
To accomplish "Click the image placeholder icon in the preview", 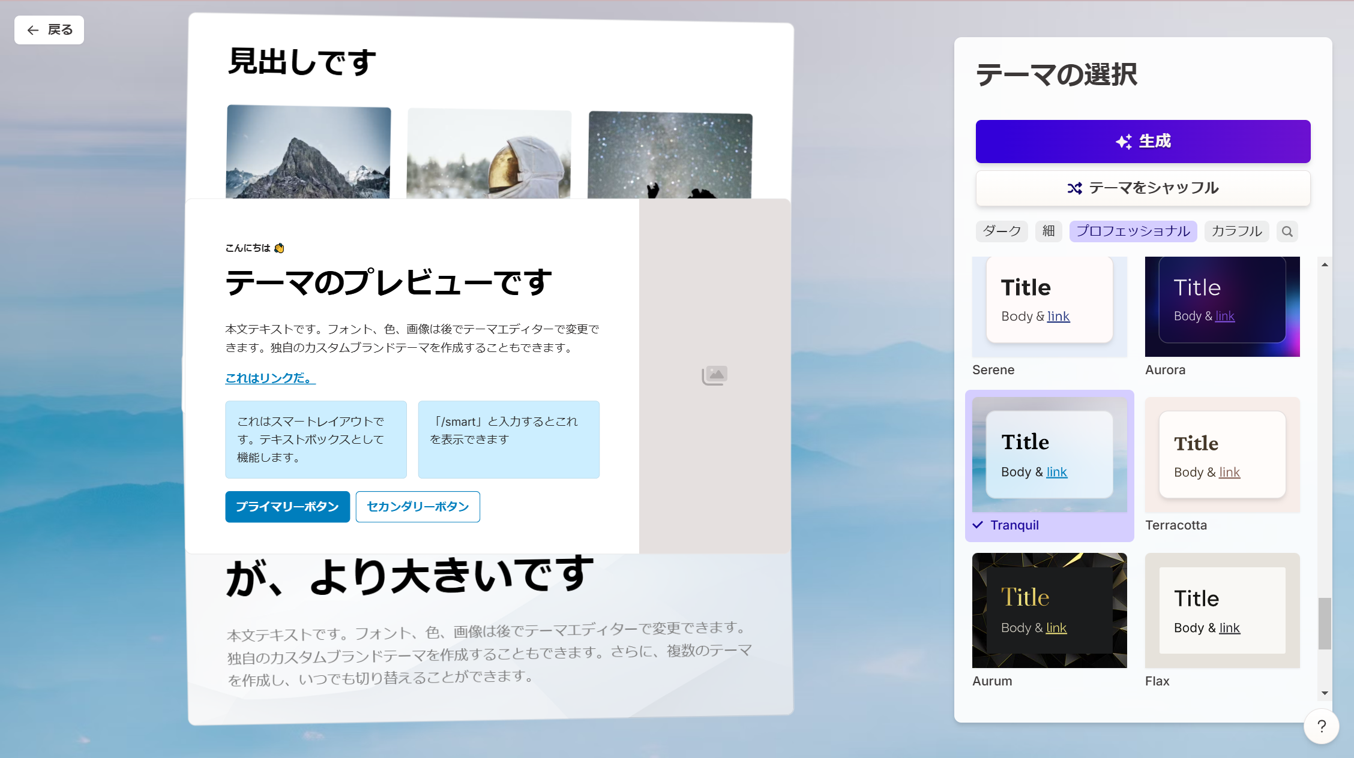I will coord(714,375).
